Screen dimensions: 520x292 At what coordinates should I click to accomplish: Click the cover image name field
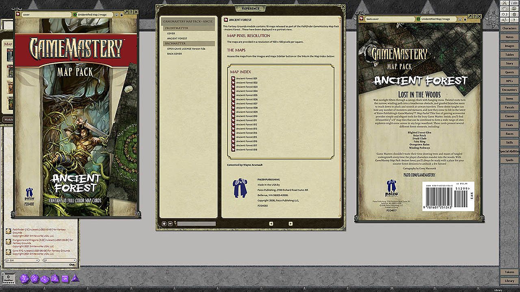click(x=47, y=14)
